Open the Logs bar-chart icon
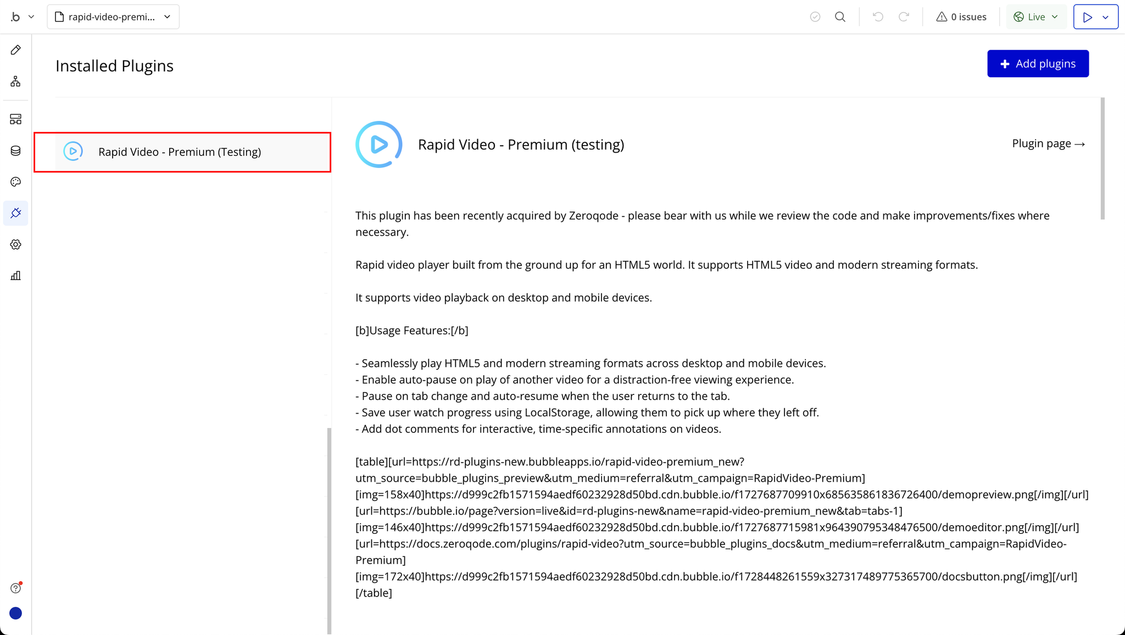The height and width of the screenshot is (635, 1125). [x=16, y=276]
